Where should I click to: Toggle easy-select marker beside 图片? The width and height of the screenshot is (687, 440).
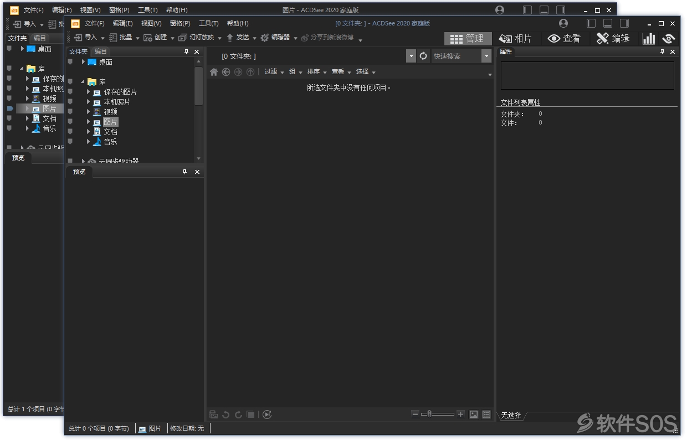70,122
